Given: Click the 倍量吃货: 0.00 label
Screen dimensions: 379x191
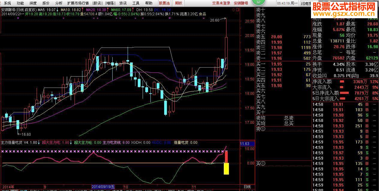Looking at the screenshot, I should coord(185,143).
